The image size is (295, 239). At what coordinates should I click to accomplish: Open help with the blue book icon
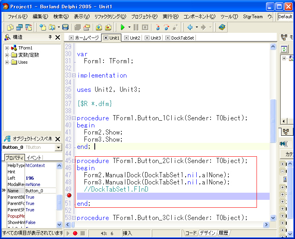[222, 27]
